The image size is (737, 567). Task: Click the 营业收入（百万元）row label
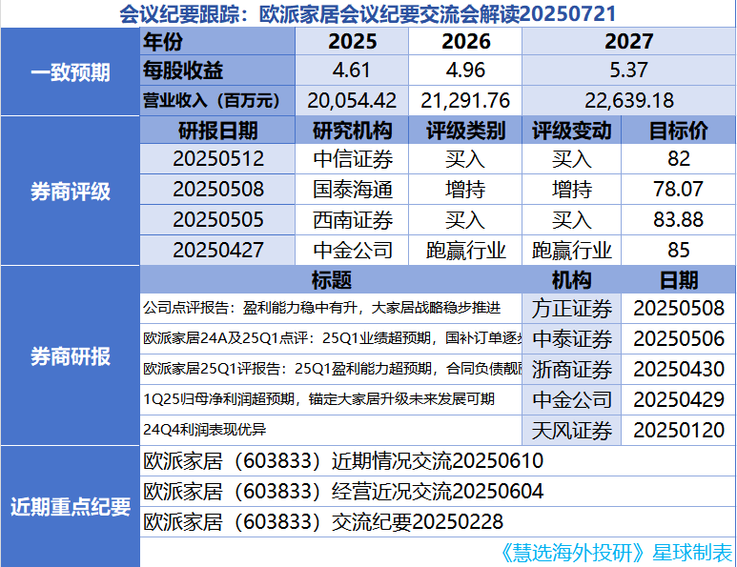click(217, 100)
